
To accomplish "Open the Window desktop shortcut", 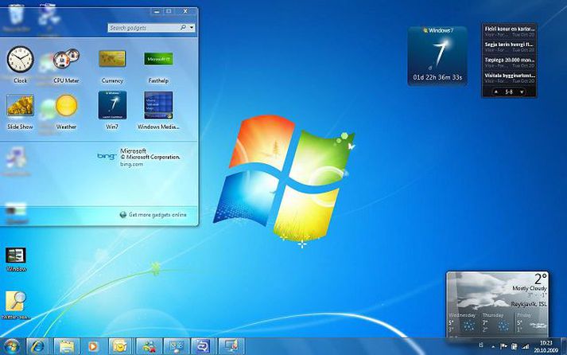I will click(x=16, y=259).
